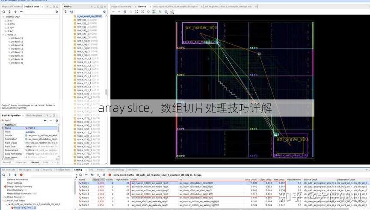The image size is (370, 210).
Task: Open the Tcl Console tab
Action: click(9, 170)
